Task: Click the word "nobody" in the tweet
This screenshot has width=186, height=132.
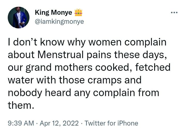Action: pos(25,93)
